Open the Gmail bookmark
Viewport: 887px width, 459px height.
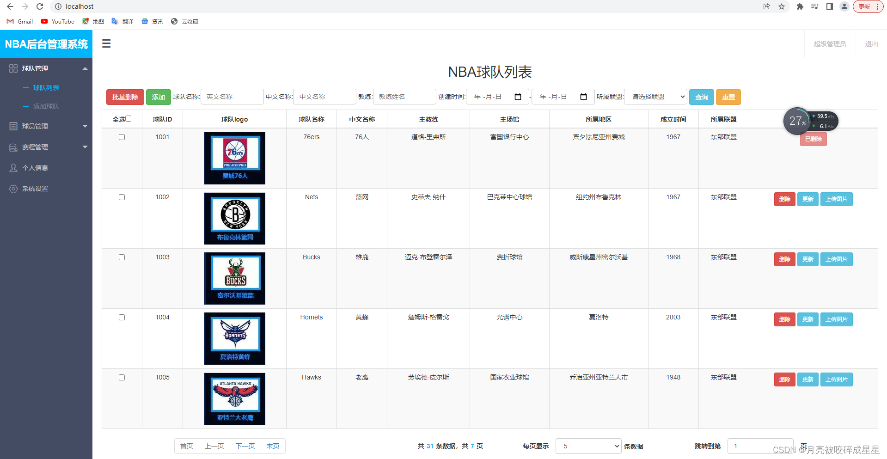[x=20, y=21]
